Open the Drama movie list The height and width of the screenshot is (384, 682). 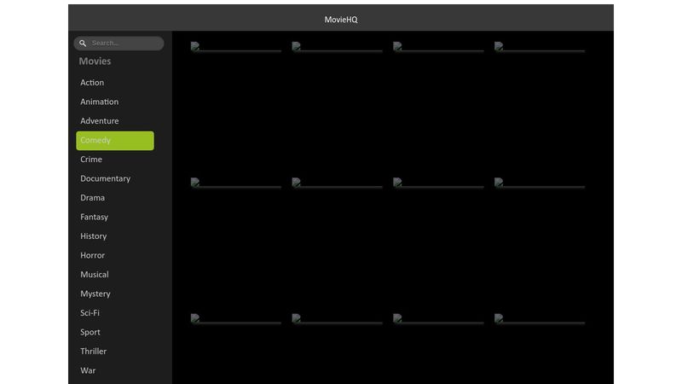tap(92, 198)
